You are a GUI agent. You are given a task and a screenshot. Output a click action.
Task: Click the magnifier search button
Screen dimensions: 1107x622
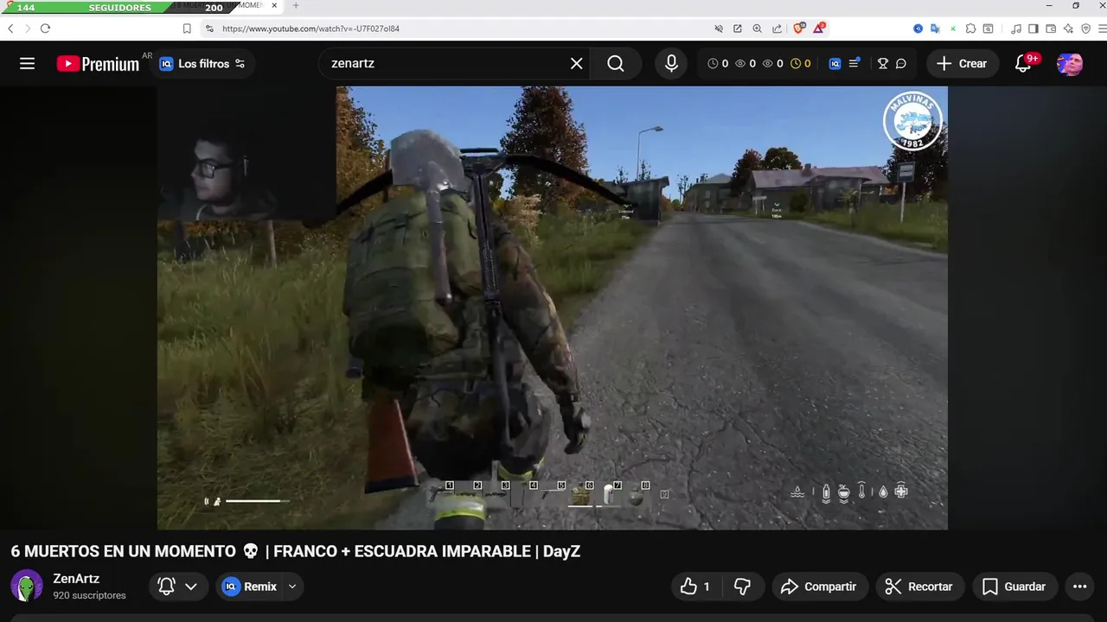tap(616, 64)
